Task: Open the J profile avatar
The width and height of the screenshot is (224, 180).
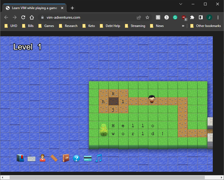Action: (x=209, y=17)
